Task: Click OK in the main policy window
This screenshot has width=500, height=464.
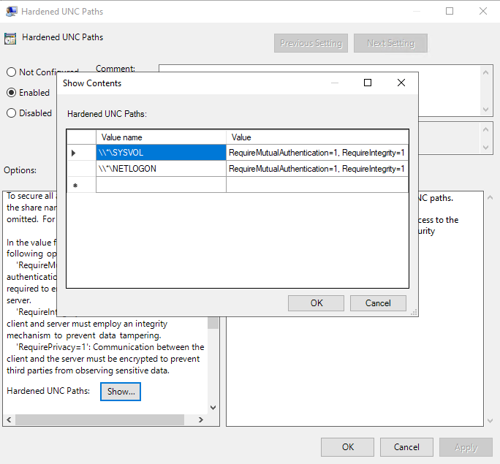Action: click(x=347, y=447)
